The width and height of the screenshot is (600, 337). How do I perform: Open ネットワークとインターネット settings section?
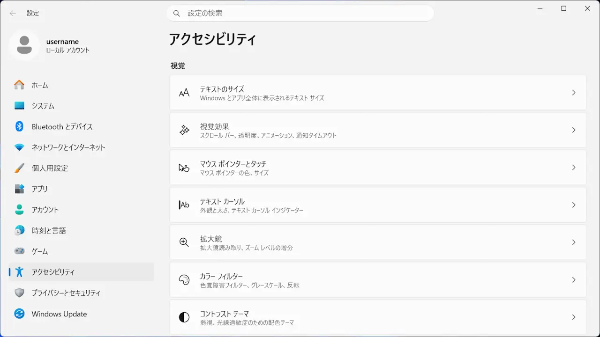pos(68,147)
